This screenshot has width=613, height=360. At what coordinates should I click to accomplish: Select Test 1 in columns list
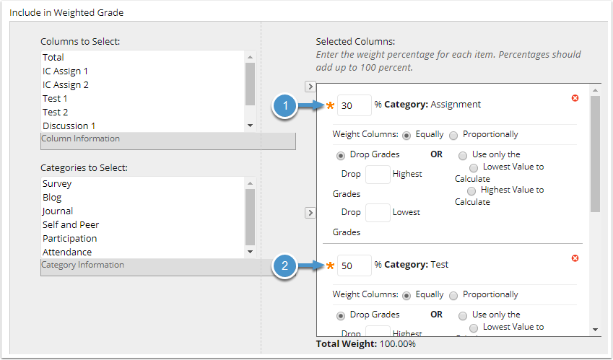55,98
